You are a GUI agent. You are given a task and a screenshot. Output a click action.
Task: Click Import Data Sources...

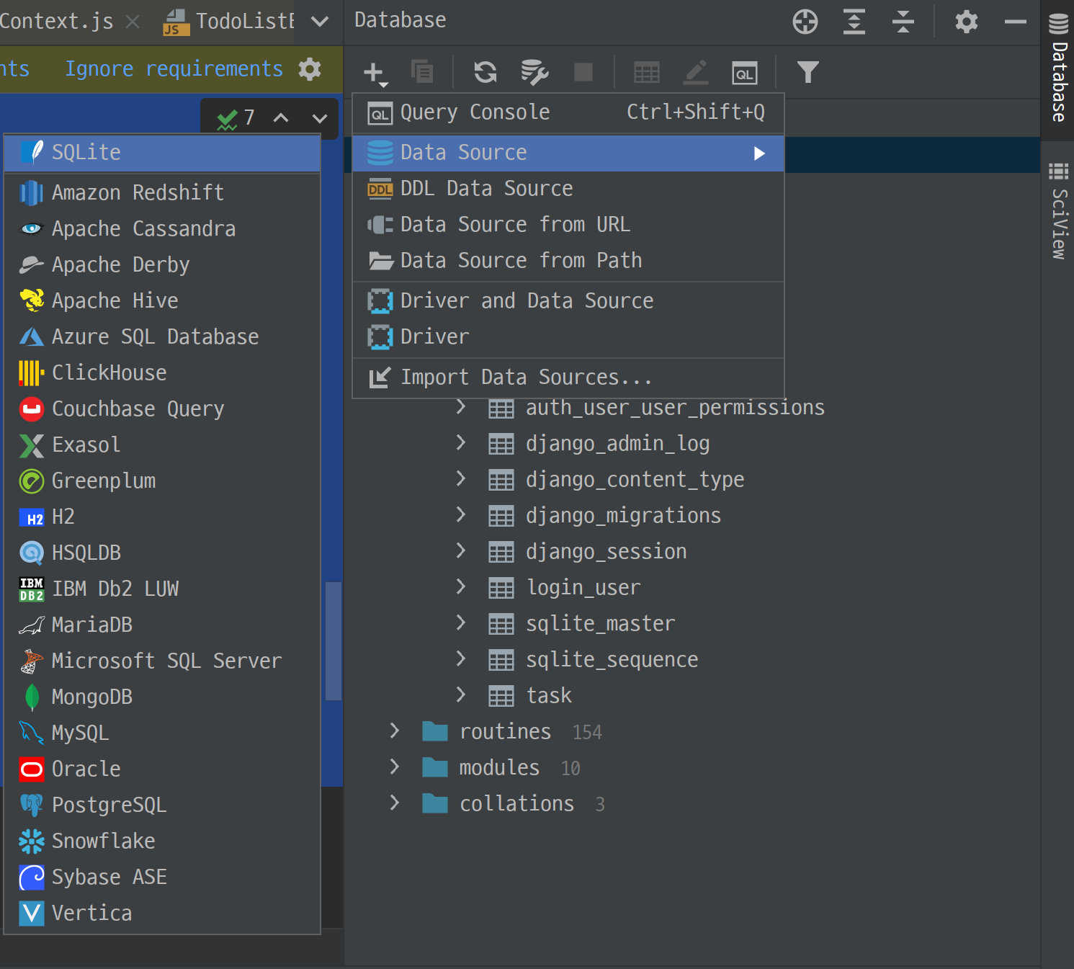(568, 378)
